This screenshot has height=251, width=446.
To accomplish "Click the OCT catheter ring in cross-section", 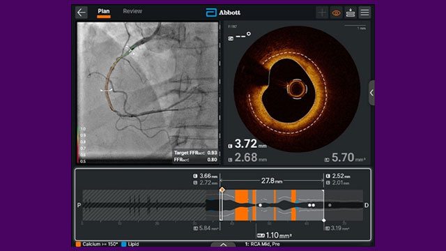I will point(297,89).
